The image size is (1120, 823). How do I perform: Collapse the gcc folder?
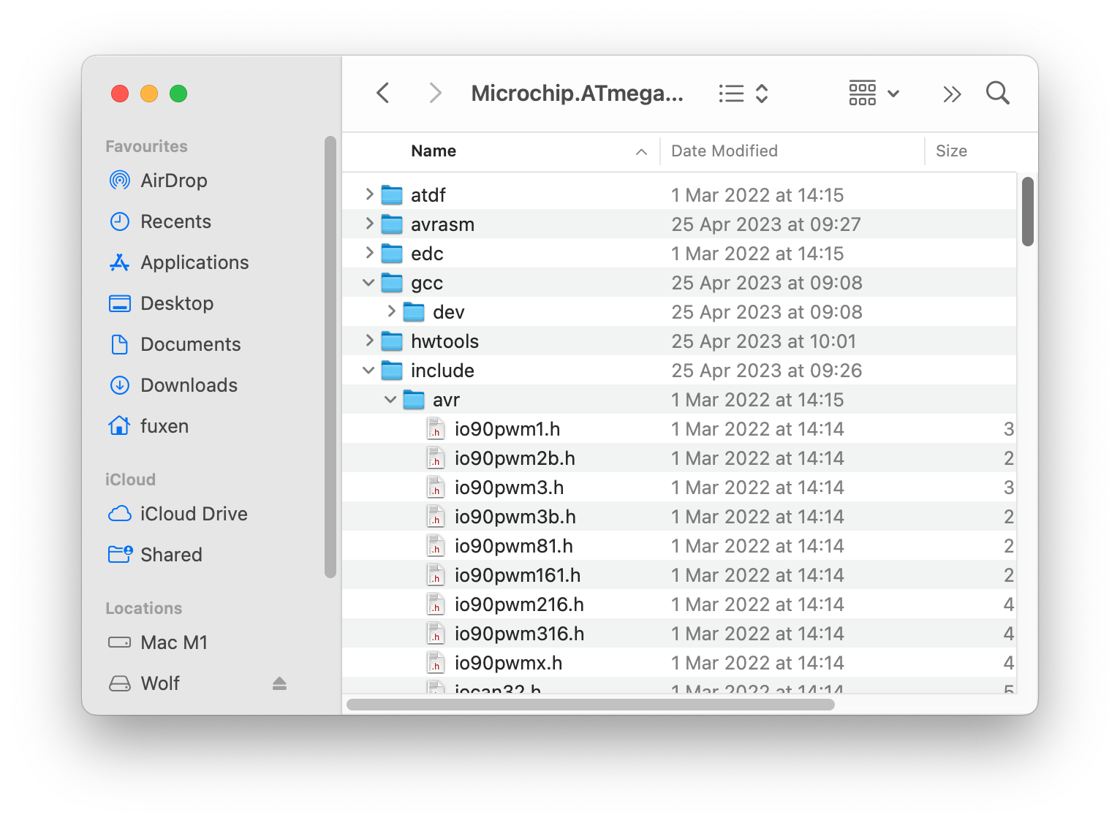tap(368, 282)
